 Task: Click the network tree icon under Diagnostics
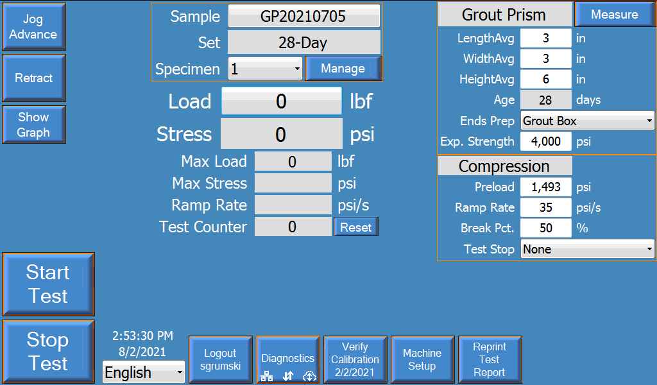click(x=266, y=376)
